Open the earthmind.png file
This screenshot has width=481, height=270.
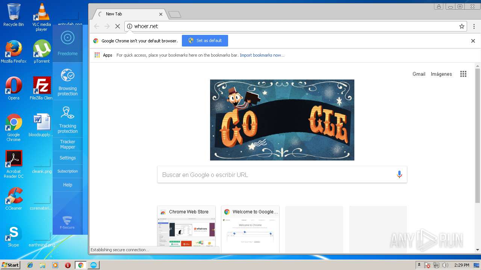point(42,239)
